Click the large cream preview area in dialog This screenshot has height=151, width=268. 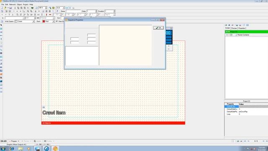125,45
